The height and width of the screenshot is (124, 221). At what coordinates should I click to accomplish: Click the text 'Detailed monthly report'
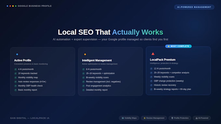click(97, 90)
